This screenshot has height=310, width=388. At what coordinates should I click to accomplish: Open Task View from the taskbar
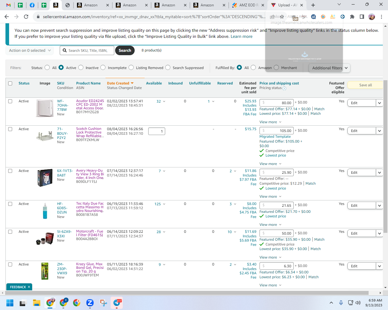[23, 303]
